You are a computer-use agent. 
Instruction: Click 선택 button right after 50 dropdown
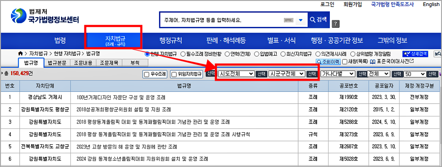432,74
